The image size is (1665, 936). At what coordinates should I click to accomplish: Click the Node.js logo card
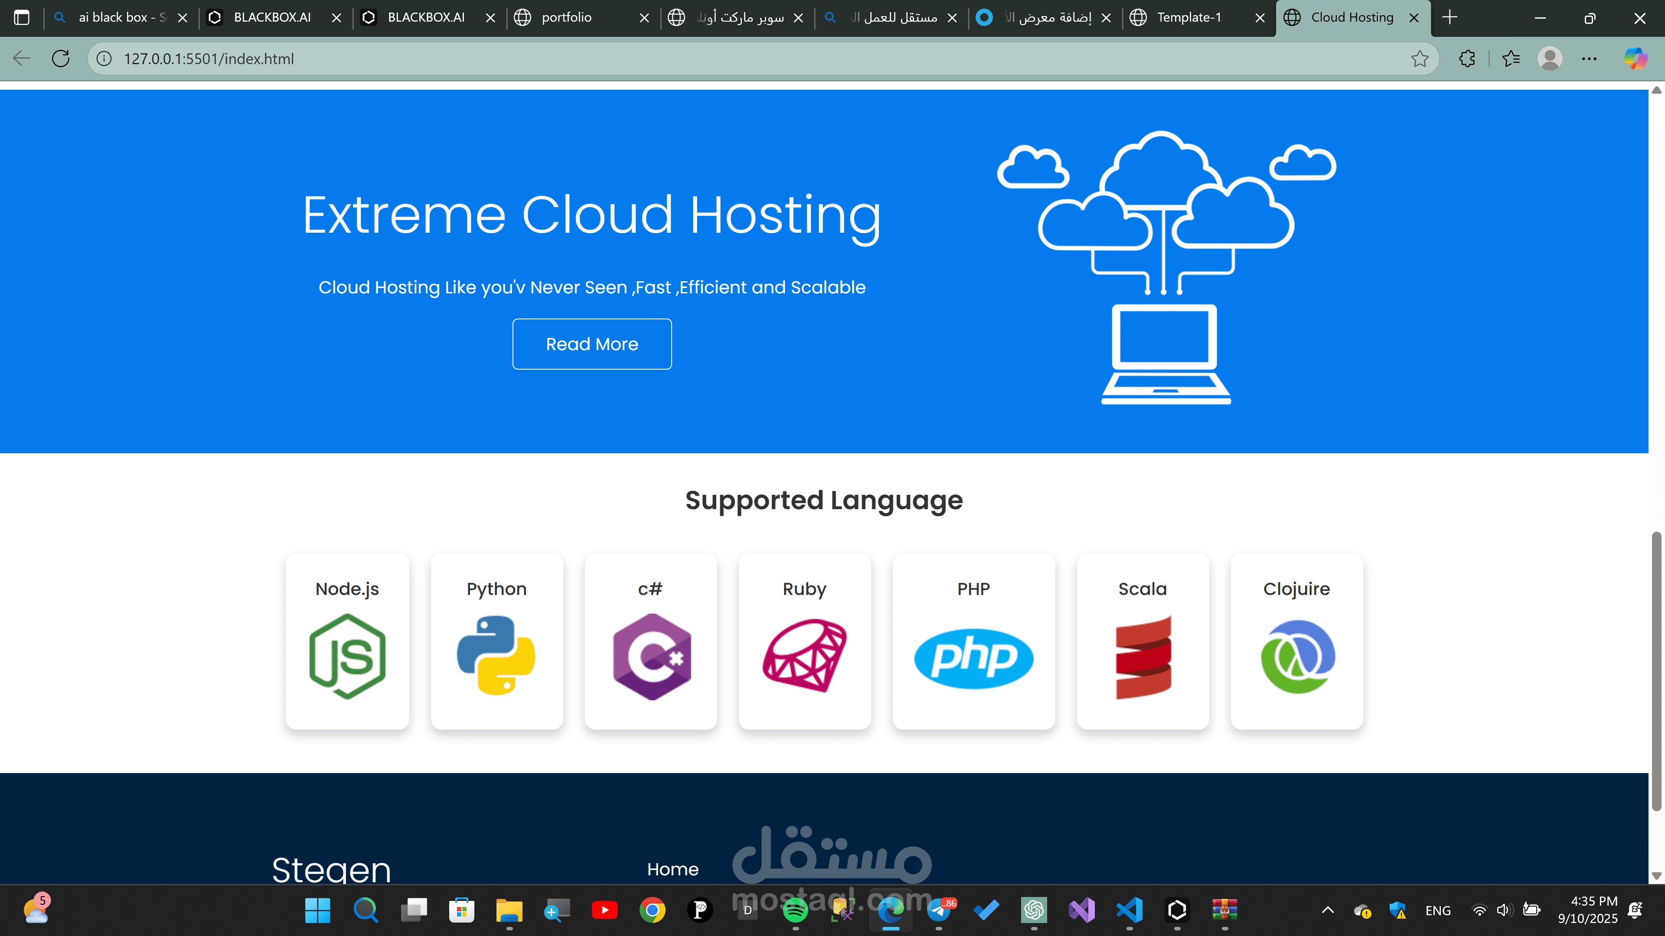[347, 656]
